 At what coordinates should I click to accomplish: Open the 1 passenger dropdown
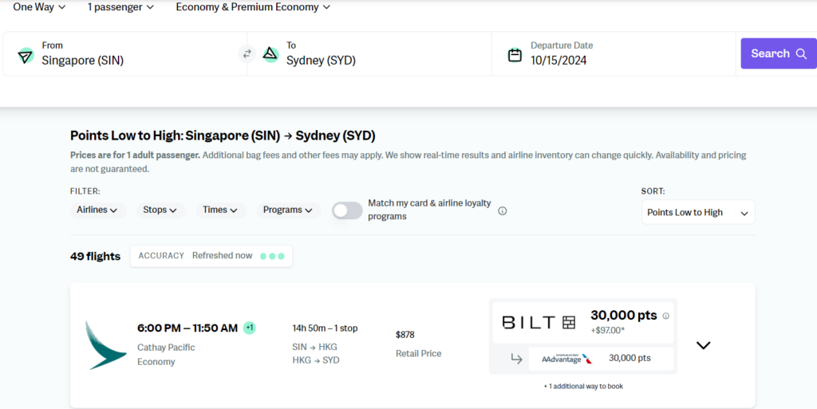[x=121, y=7]
